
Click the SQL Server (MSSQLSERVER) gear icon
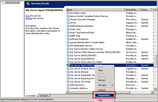point(68,55)
